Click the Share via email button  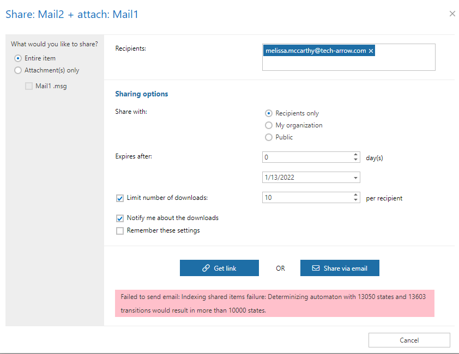pos(340,268)
